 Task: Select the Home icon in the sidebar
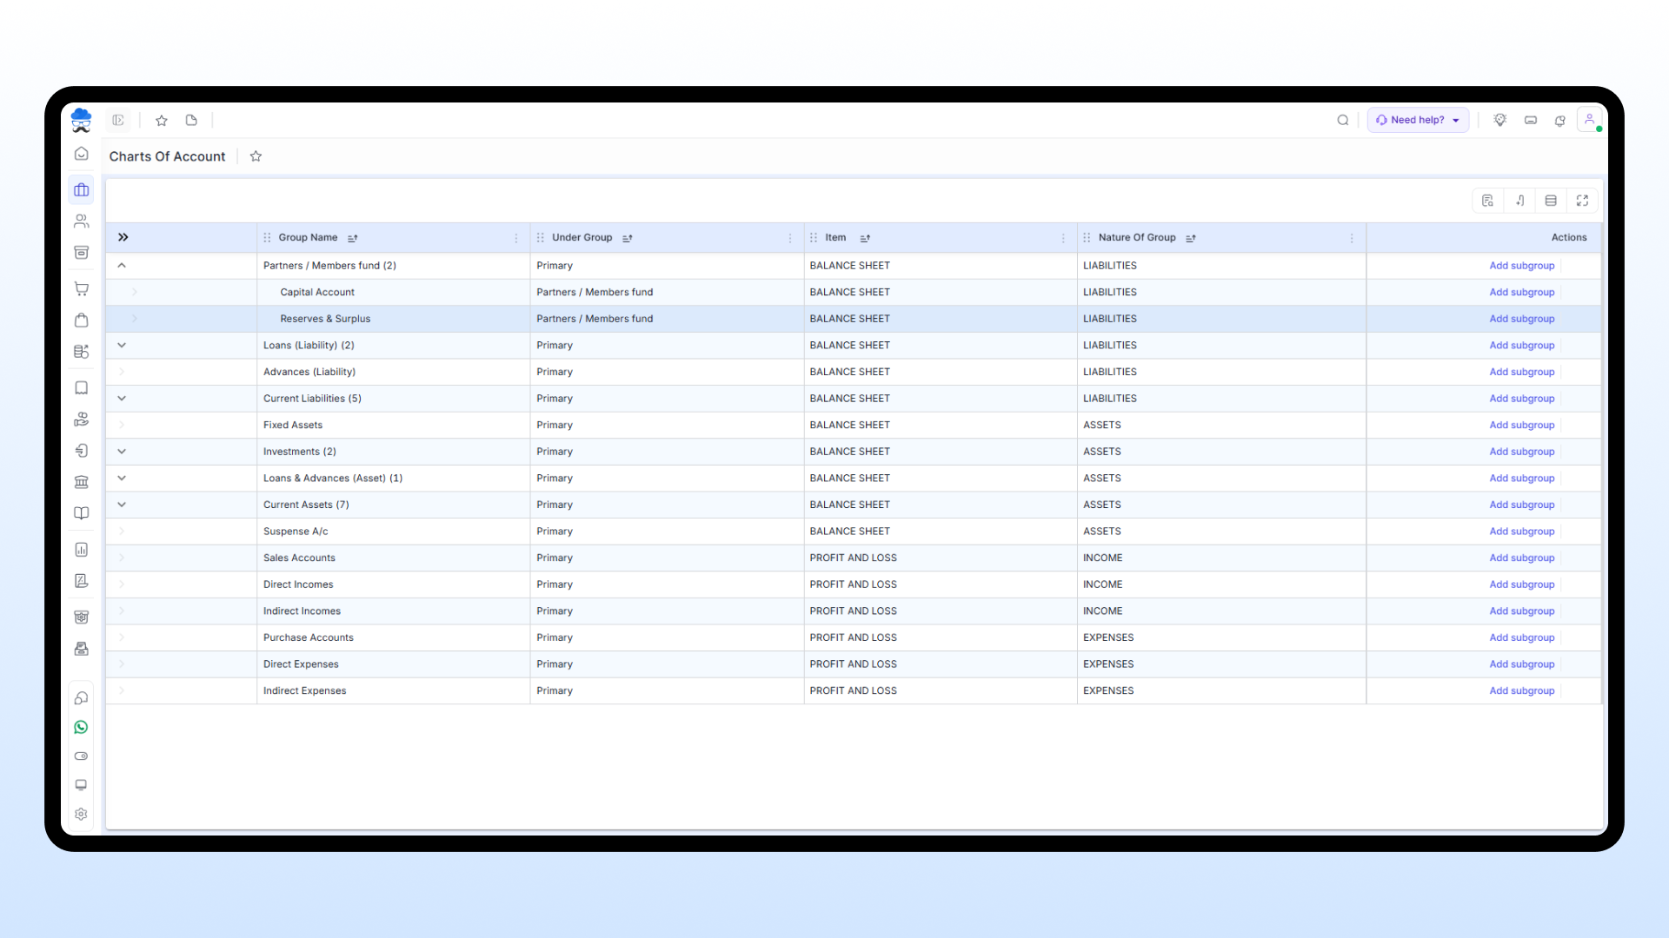click(81, 154)
